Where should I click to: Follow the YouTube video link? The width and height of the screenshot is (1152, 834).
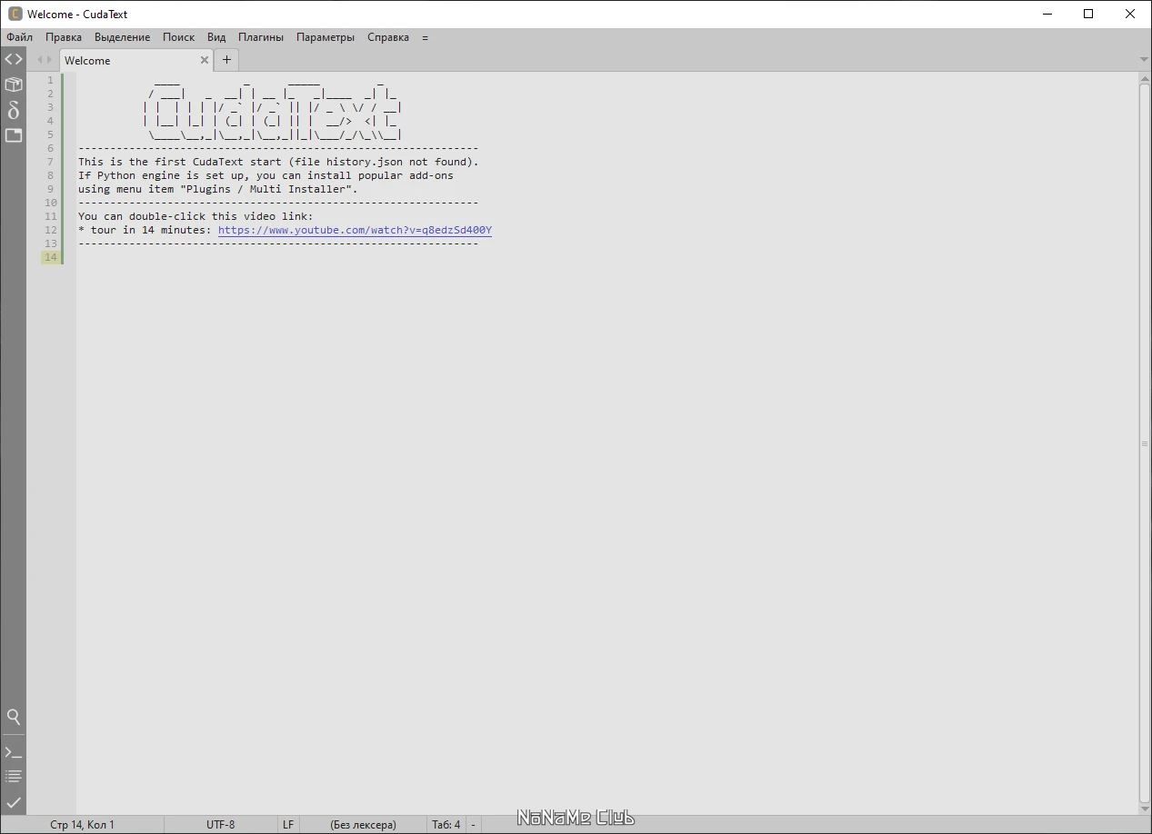[x=355, y=230]
